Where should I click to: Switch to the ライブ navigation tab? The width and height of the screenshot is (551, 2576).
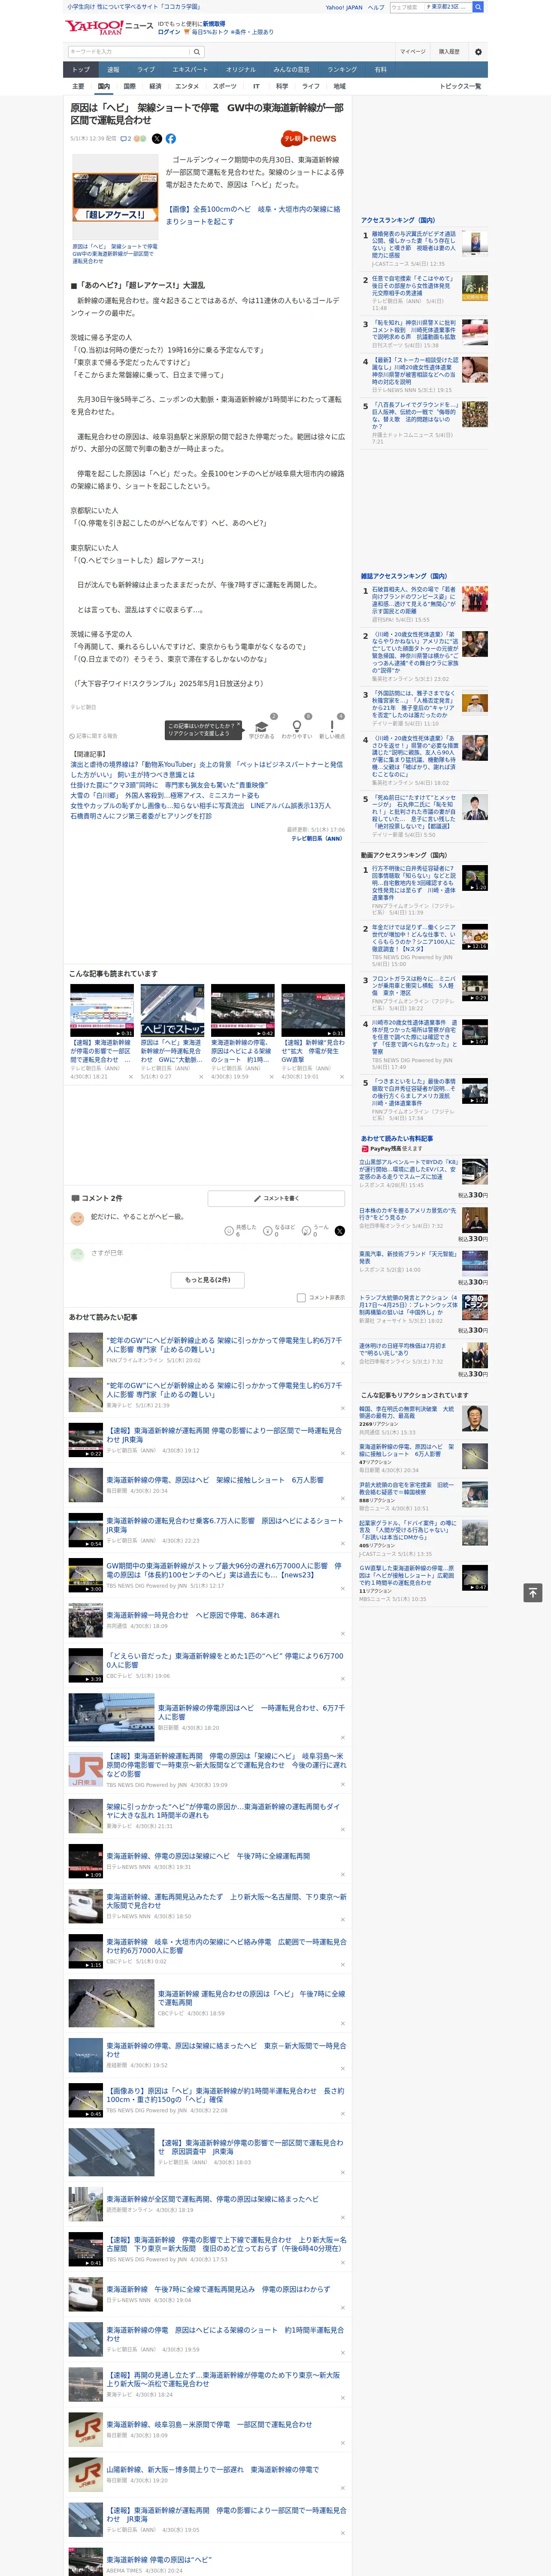146,70
